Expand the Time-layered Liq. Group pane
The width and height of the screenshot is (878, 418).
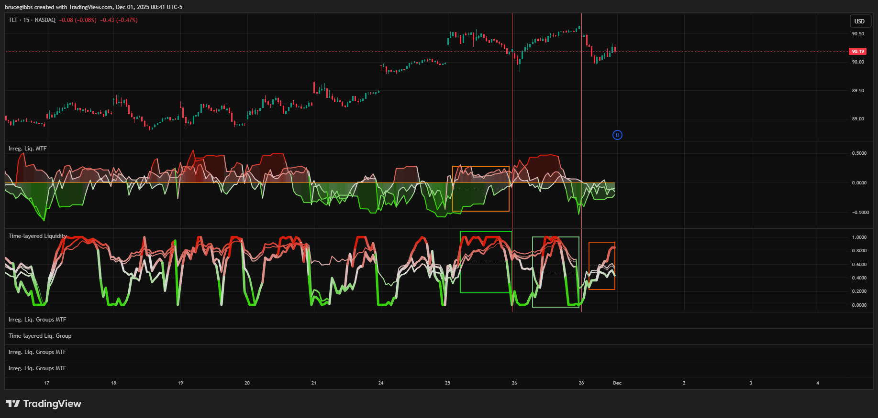point(40,336)
